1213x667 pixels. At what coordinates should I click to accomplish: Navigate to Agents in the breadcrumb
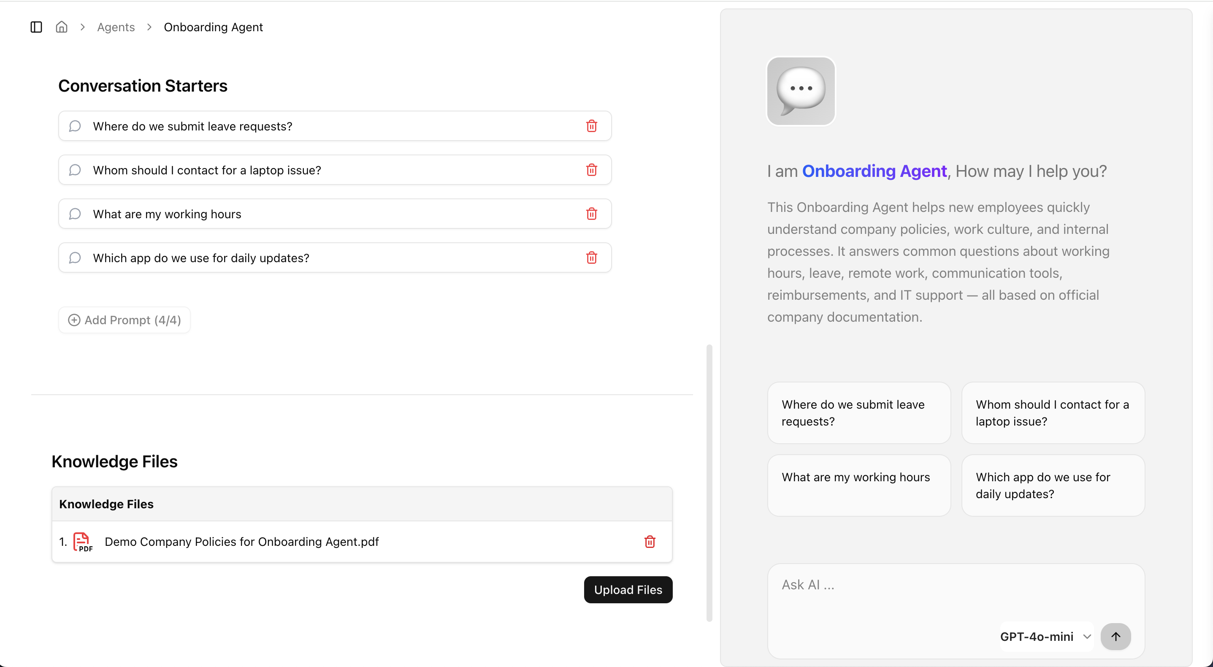pos(116,27)
